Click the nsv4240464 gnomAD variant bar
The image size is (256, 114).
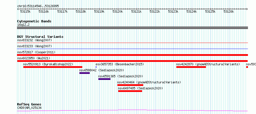(130, 85)
